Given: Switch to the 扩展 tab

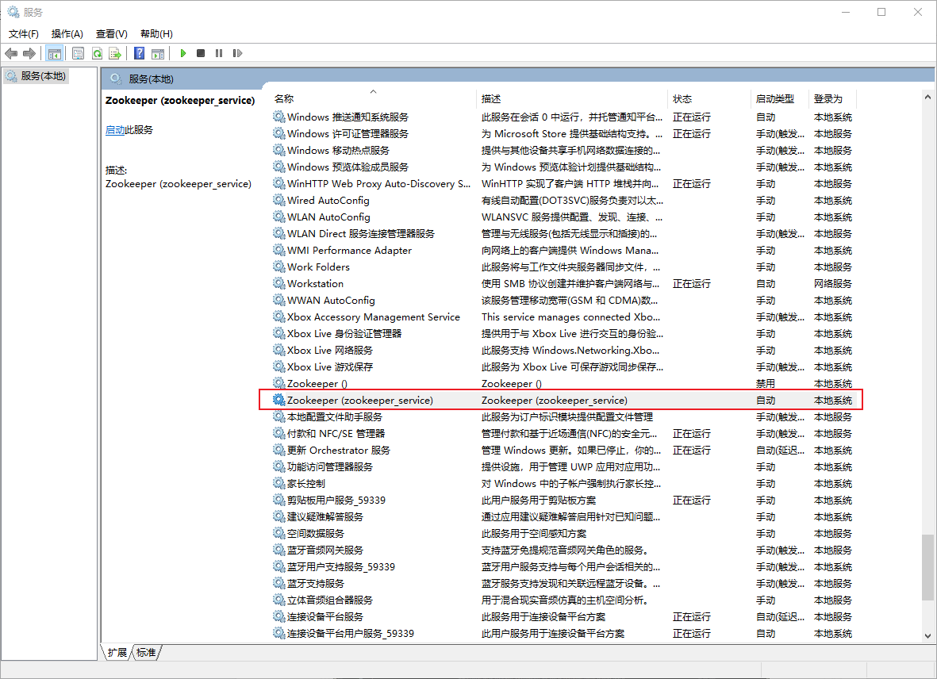Looking at the screenshot, I should coord(117,652).
